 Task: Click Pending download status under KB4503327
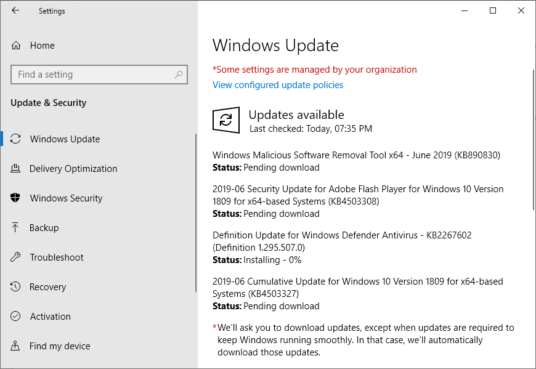(282, 306)
